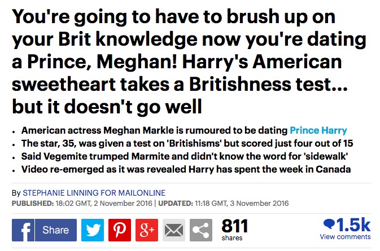Viewport: 380px width, 251px height.
Task: Share on Google Plus with the g+ icon
Action: (x=147, y=230)
